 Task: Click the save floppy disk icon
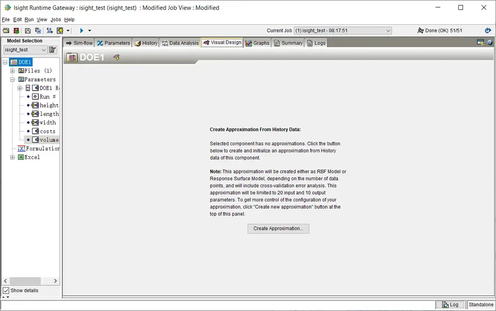pos(28,31)
